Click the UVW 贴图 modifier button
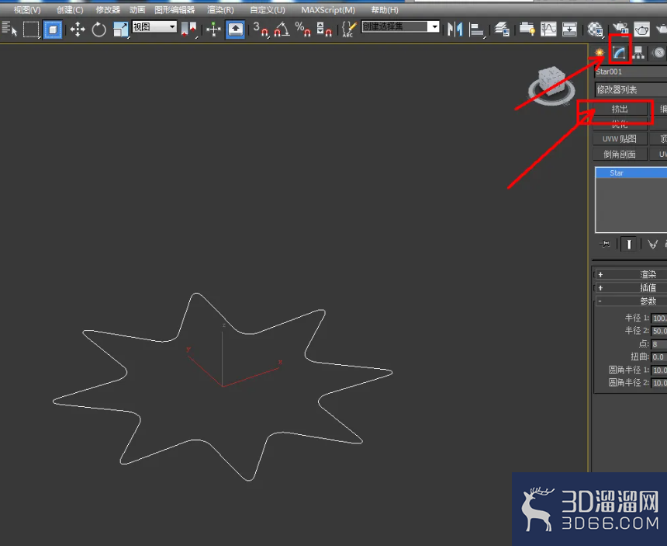 620,139
